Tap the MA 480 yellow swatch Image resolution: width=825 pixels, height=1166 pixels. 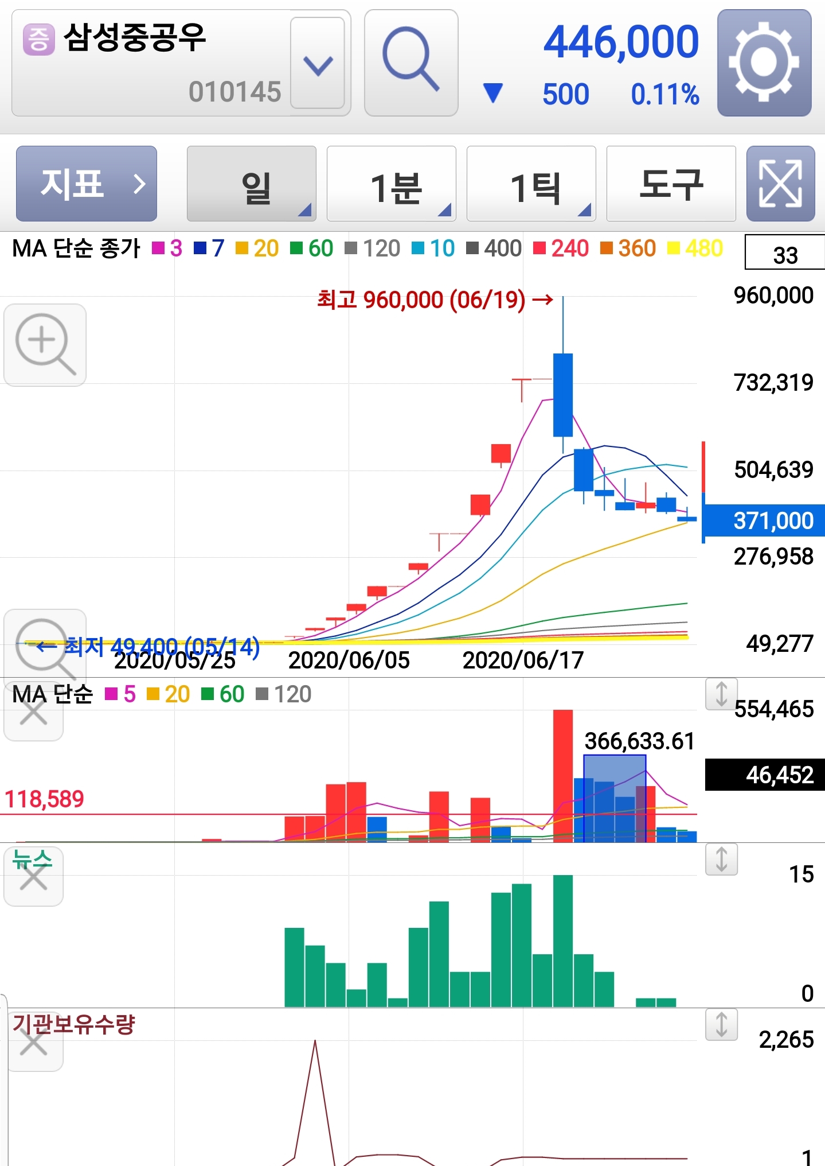pos(673,248)
